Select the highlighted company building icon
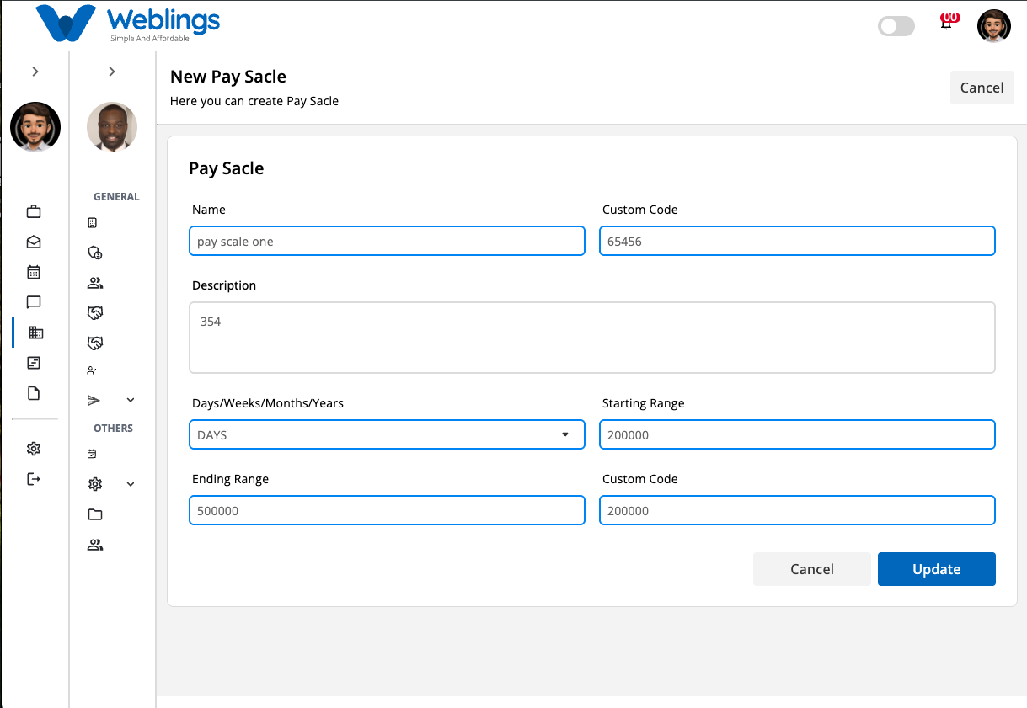This screenshot has height=708, width=1027. pyautogui.click(x=35, y=333)
